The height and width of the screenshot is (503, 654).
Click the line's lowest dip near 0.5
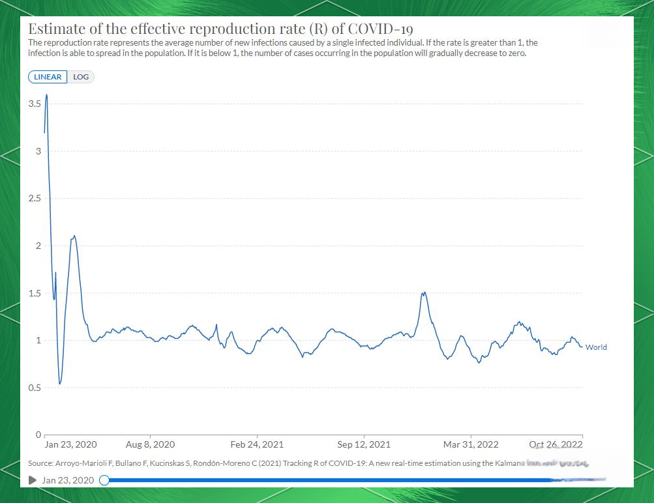[x=60, y=383]
